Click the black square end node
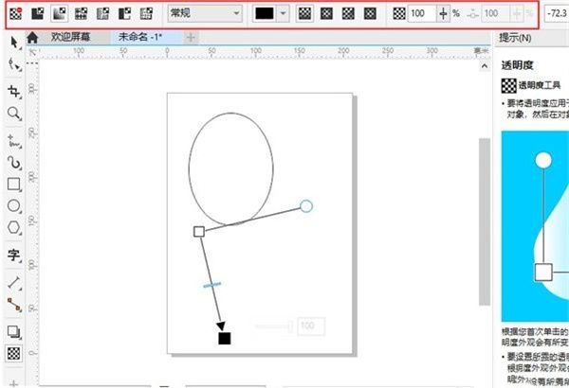Screen dimensions: 569x388 (225, 339)
